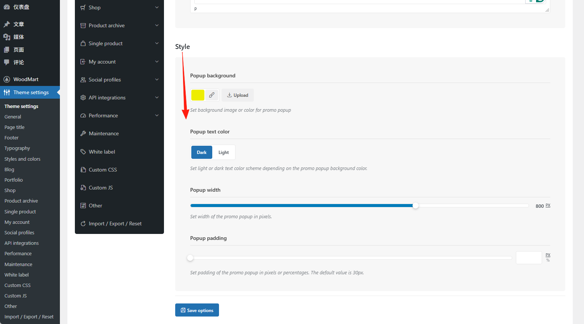Click the Other options panel icon
Image resolution: width=584 pixels, height=324 pixels.
[83, 206]
